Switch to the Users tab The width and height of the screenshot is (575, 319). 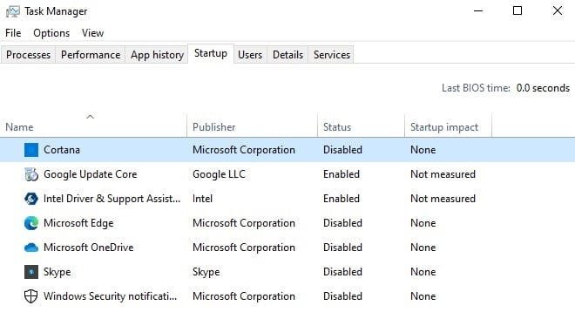pyautogui.click(x=250, y=55)
